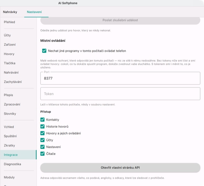Uncheck the Čítače access checkbox
The height and width of the screenshot is (186, 204).
pos(42,154)
